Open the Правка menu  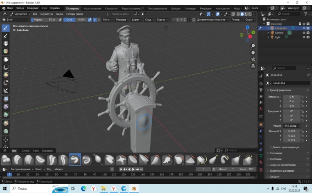coord(20,8)
